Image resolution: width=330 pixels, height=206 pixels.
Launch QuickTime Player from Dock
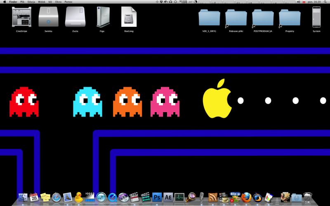click(112, 198)
